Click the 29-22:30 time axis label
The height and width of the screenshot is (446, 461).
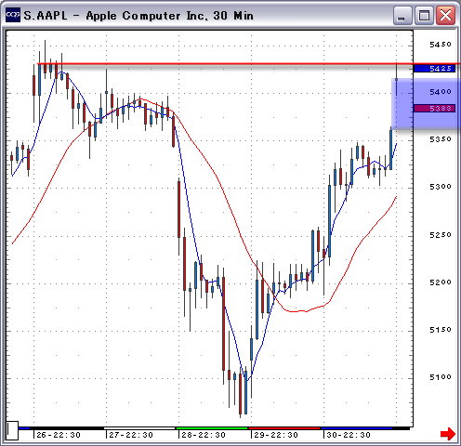point(276,435)
